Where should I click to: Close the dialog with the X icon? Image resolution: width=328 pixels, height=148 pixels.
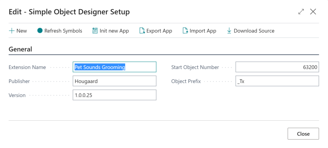click(x=313, y=12)
